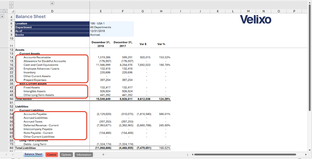
Task: Select column E header
Action: pyautogui.click(x=101, y=11)
